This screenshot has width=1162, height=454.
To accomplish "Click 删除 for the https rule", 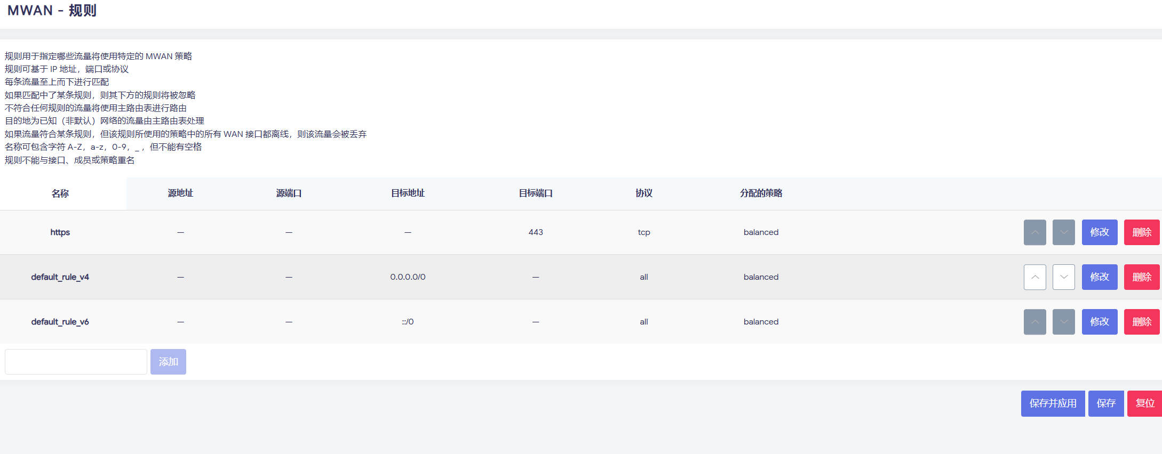I will pos(1142,232).
